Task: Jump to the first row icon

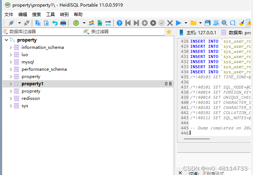Action: point(128,23)
